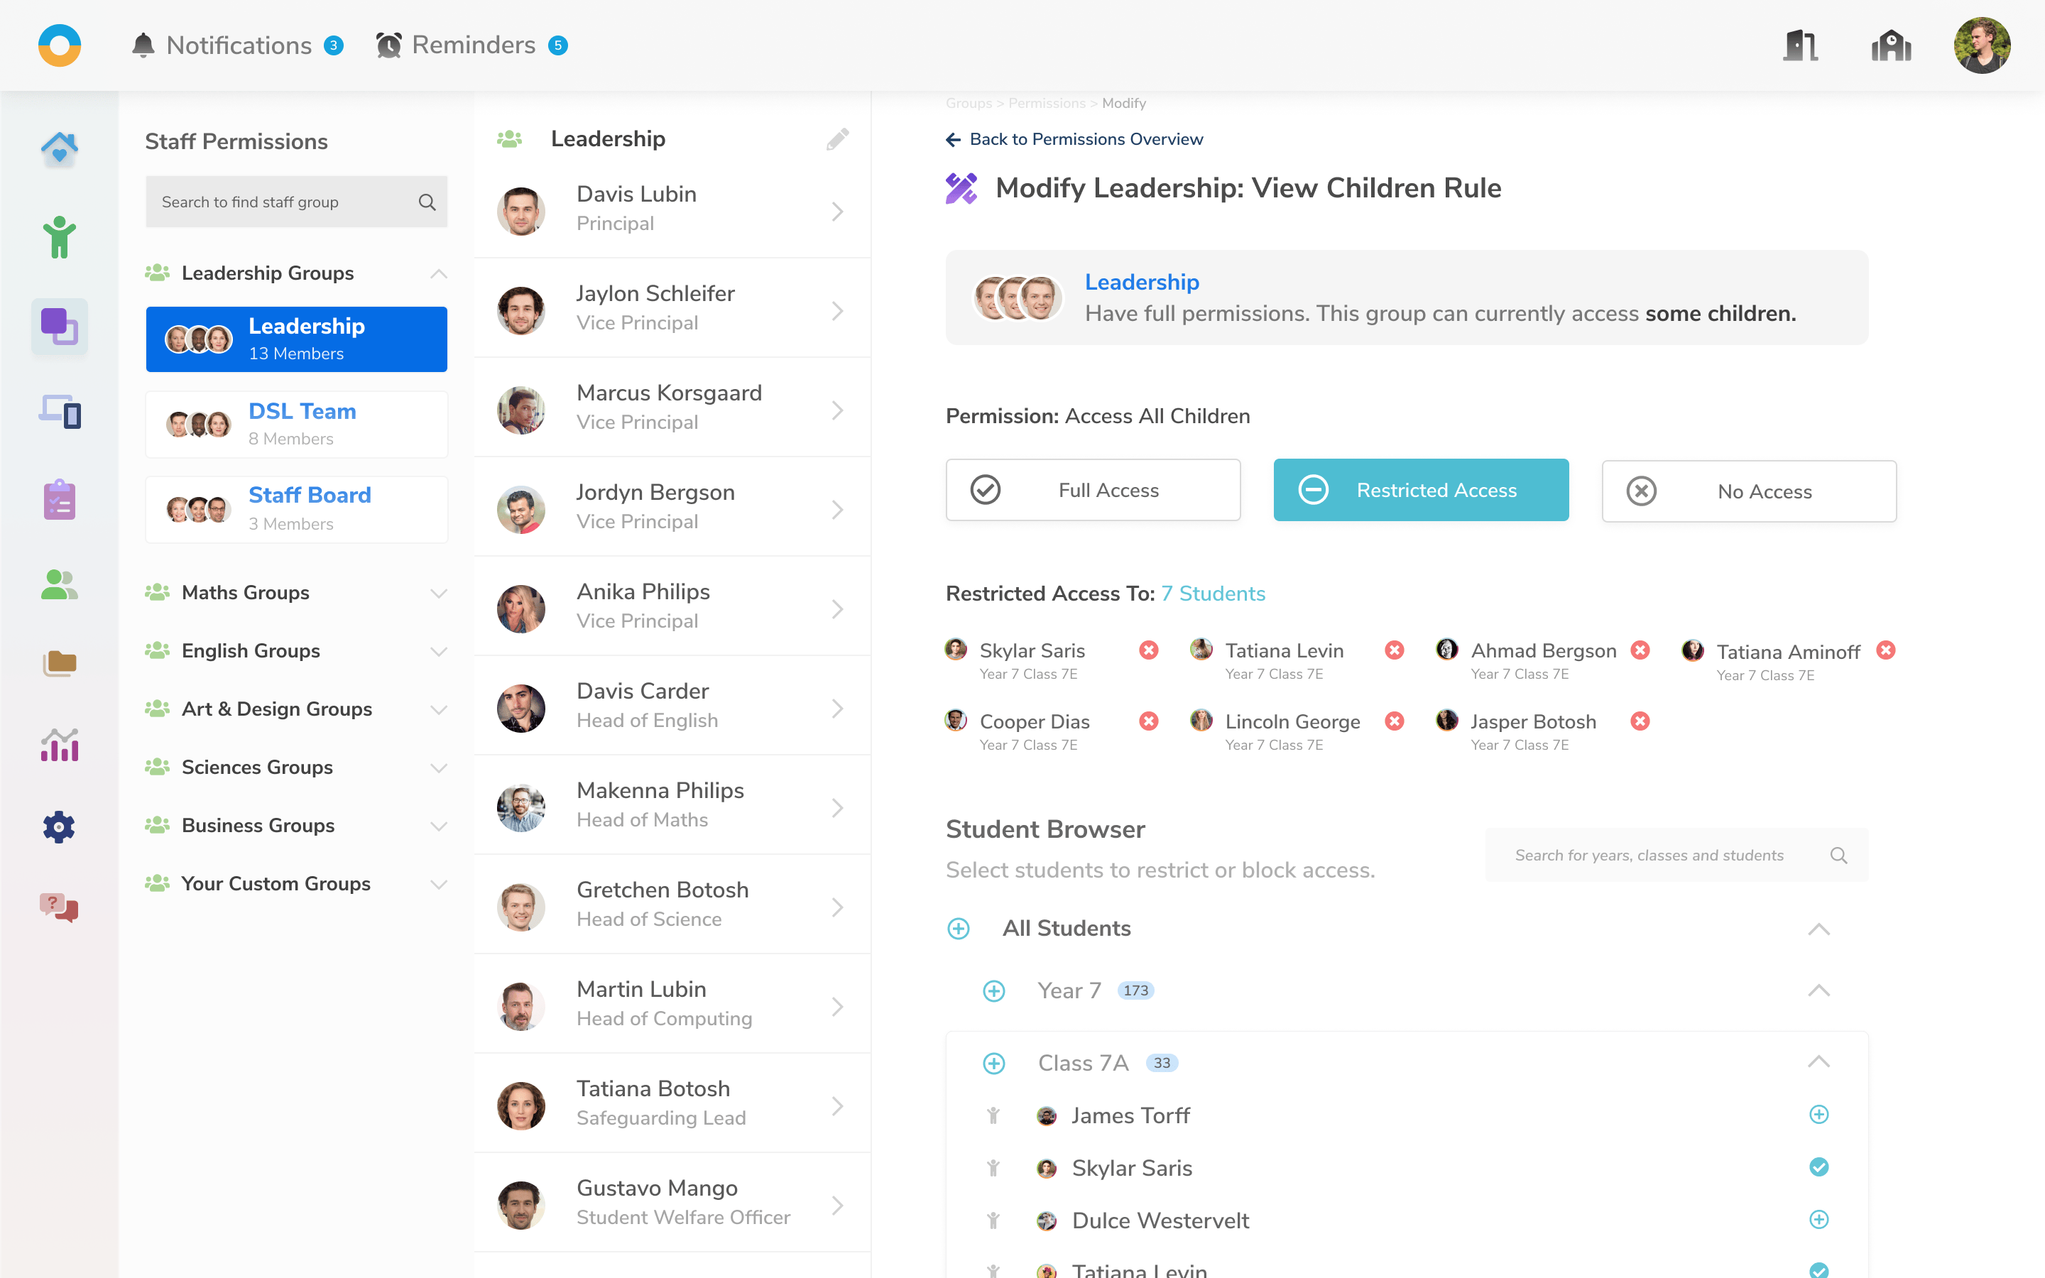Open the home icon in sidebar

click(59, 150)
